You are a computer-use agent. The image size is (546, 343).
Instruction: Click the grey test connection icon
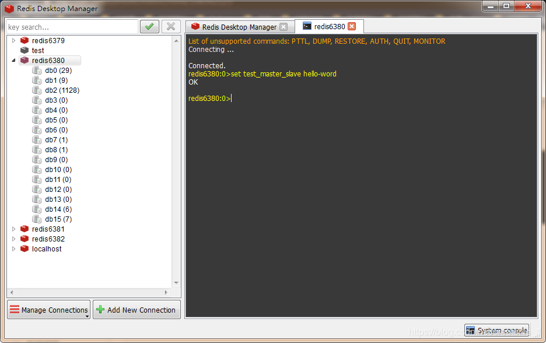[x=24, y=50]
